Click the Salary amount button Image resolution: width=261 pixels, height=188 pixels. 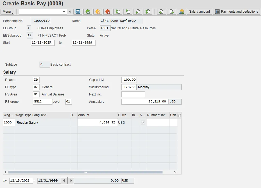[199, 12]
